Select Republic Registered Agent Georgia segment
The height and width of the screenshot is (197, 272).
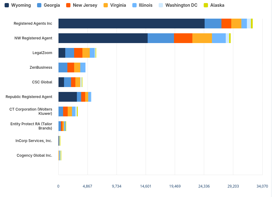click(79, 97)
